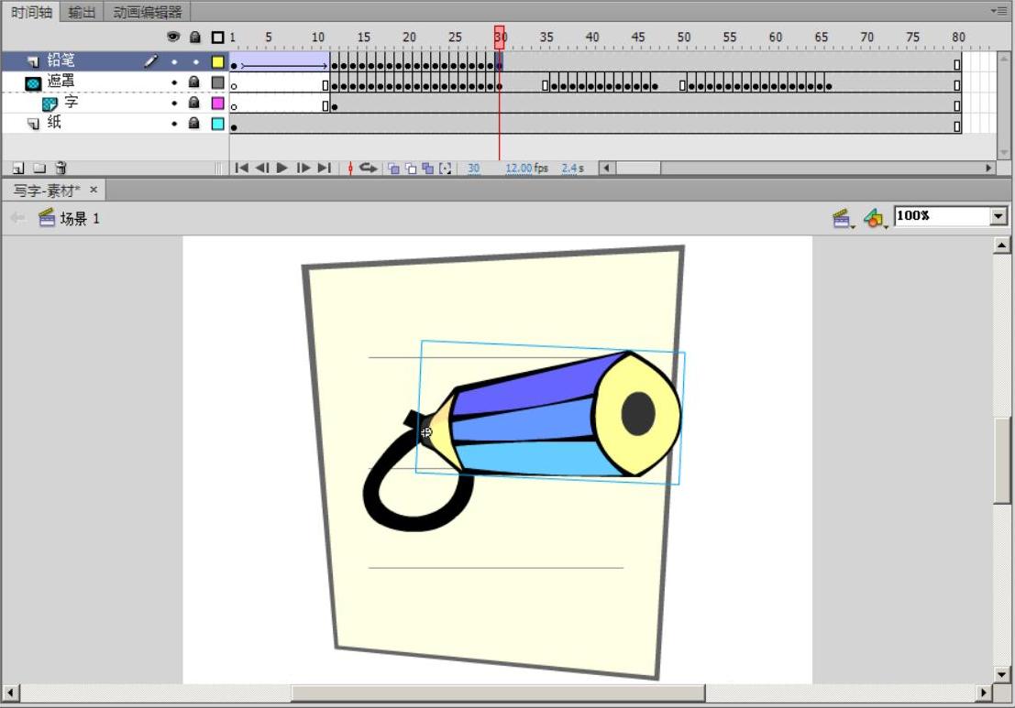Open the zoom percentage dropdown
Screen dimensions: 1015x708
[998, 216]
